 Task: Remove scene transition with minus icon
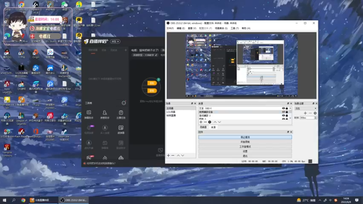pos(310,113)
